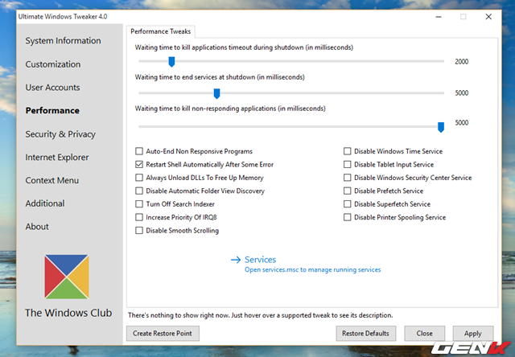Click the Services link heading
This screenshot has height=357, width=515.
[261, 260]
